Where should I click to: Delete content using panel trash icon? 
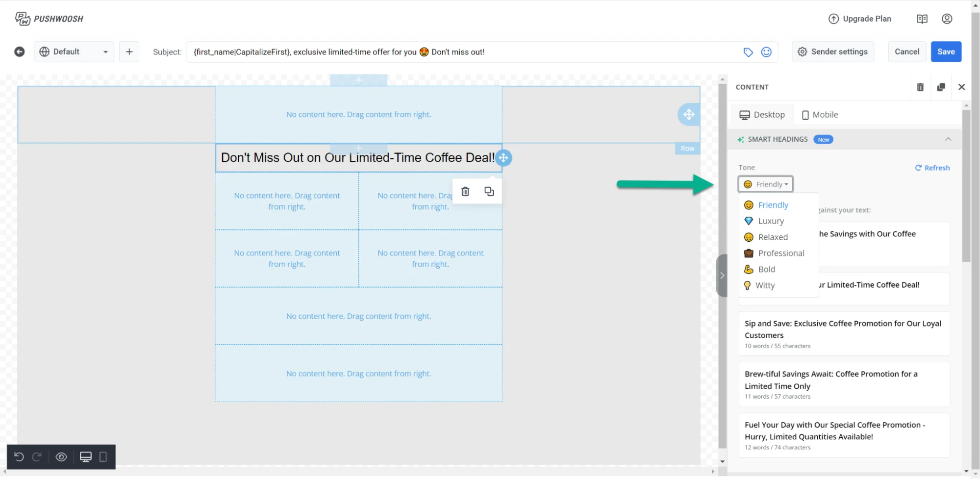[x=920, y=87]
